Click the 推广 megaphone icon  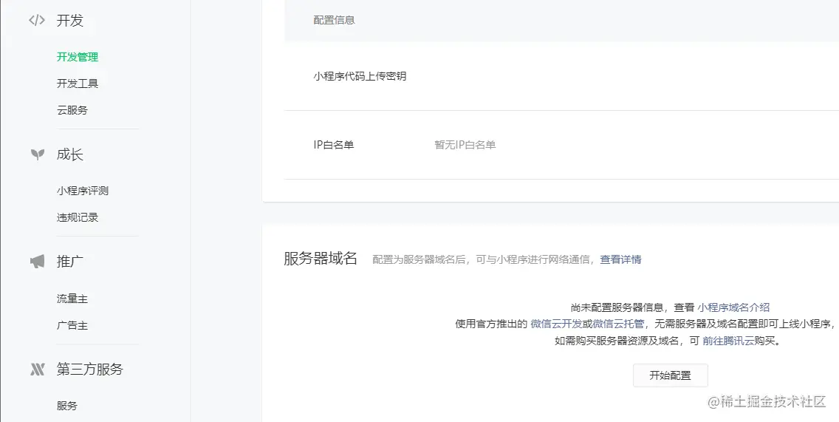pyautogui.click(x=37, y=262)
